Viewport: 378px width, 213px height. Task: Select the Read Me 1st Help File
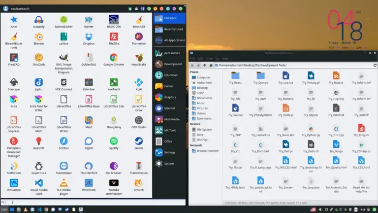pos(361,185)
